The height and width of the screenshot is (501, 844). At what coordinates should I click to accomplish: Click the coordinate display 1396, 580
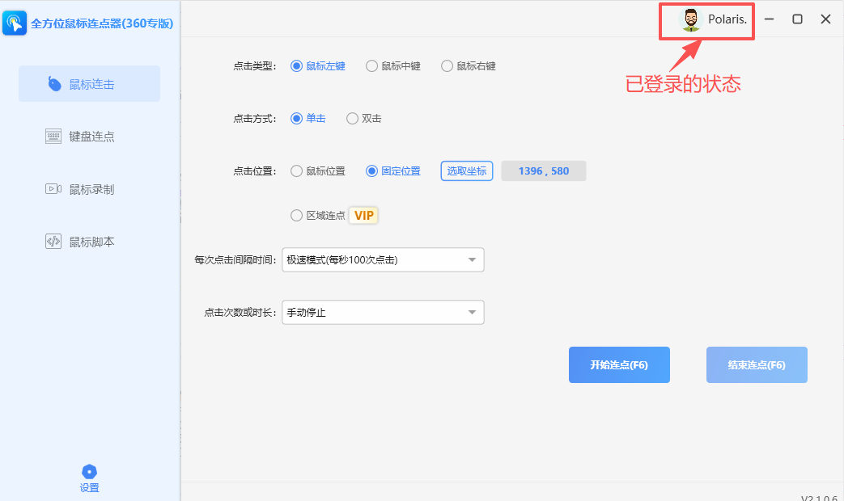tap(543, 171)
